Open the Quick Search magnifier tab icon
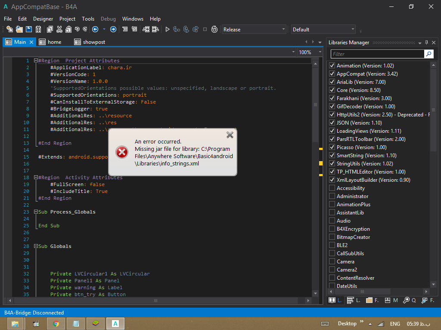This screenshot has width=441, height=330. pos(407,300)
